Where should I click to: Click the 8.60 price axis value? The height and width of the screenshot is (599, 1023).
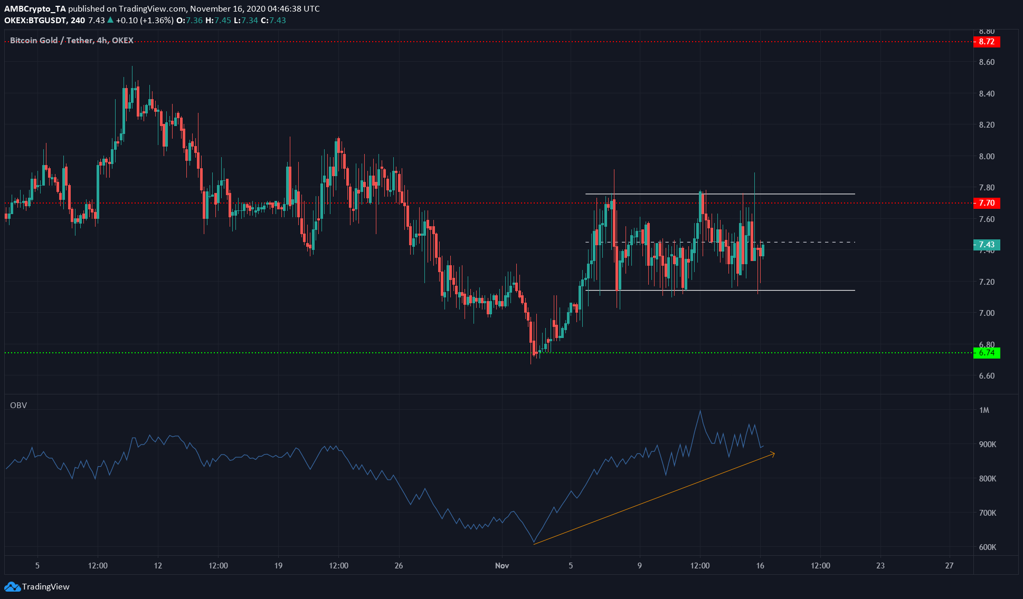987,62
